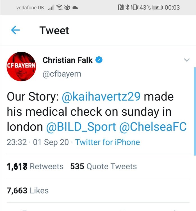The width and height of the screenshot is (196, 211).
Task: Open Christian Falk's CF Bayern profile picture
Action: pos(21,66)
